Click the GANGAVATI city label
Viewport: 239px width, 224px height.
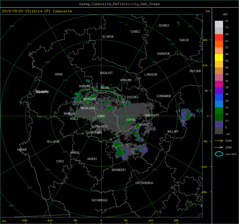pos(152,115)
